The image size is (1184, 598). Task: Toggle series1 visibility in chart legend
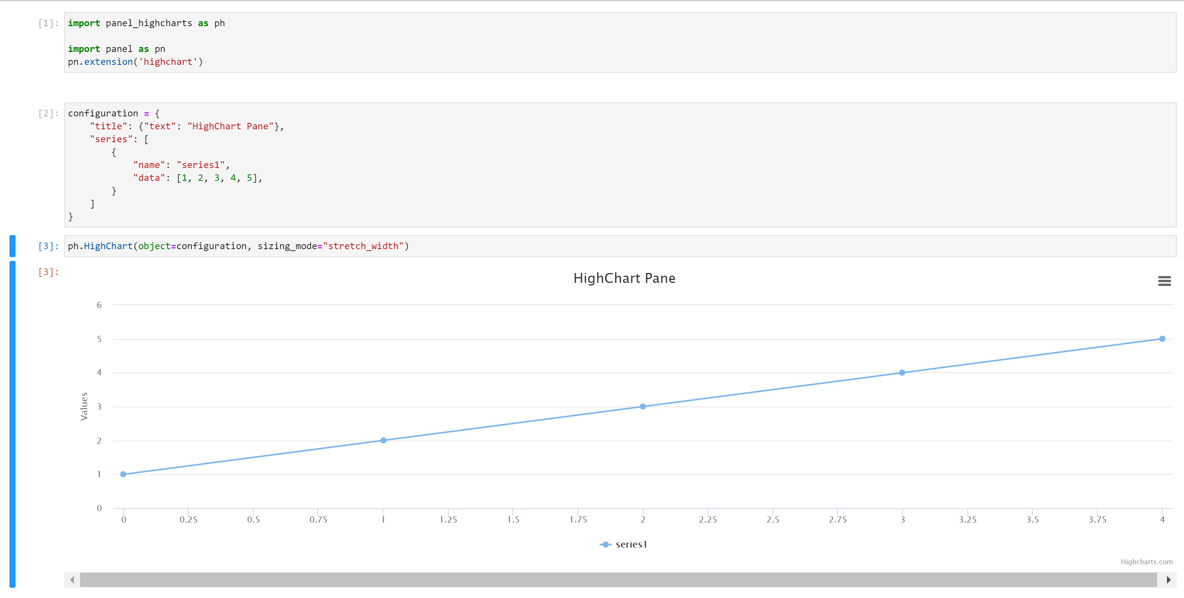[630, 544]
